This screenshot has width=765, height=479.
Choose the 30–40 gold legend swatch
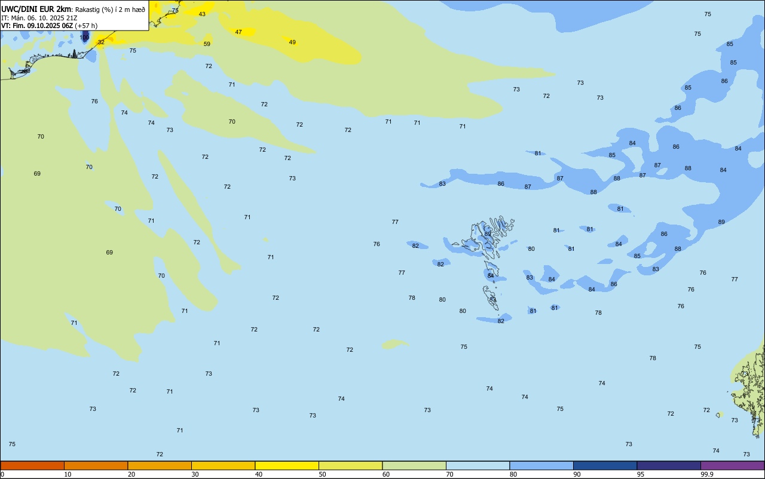[223, 465]
